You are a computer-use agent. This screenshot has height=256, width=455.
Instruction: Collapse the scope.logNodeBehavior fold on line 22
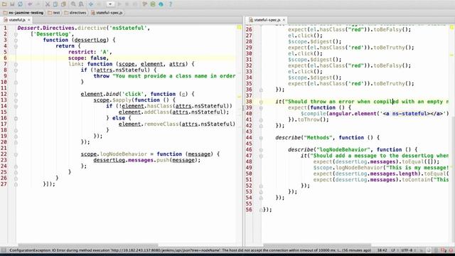(16, 154)
